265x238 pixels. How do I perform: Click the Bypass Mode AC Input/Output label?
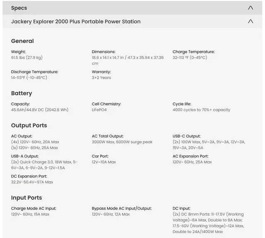(x=122, y=209)
